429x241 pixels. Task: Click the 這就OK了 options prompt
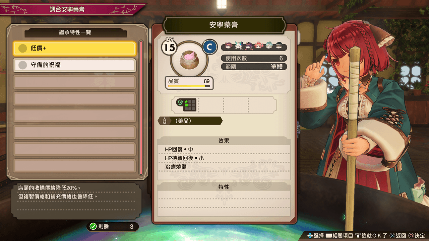click(x=371, y=236)
